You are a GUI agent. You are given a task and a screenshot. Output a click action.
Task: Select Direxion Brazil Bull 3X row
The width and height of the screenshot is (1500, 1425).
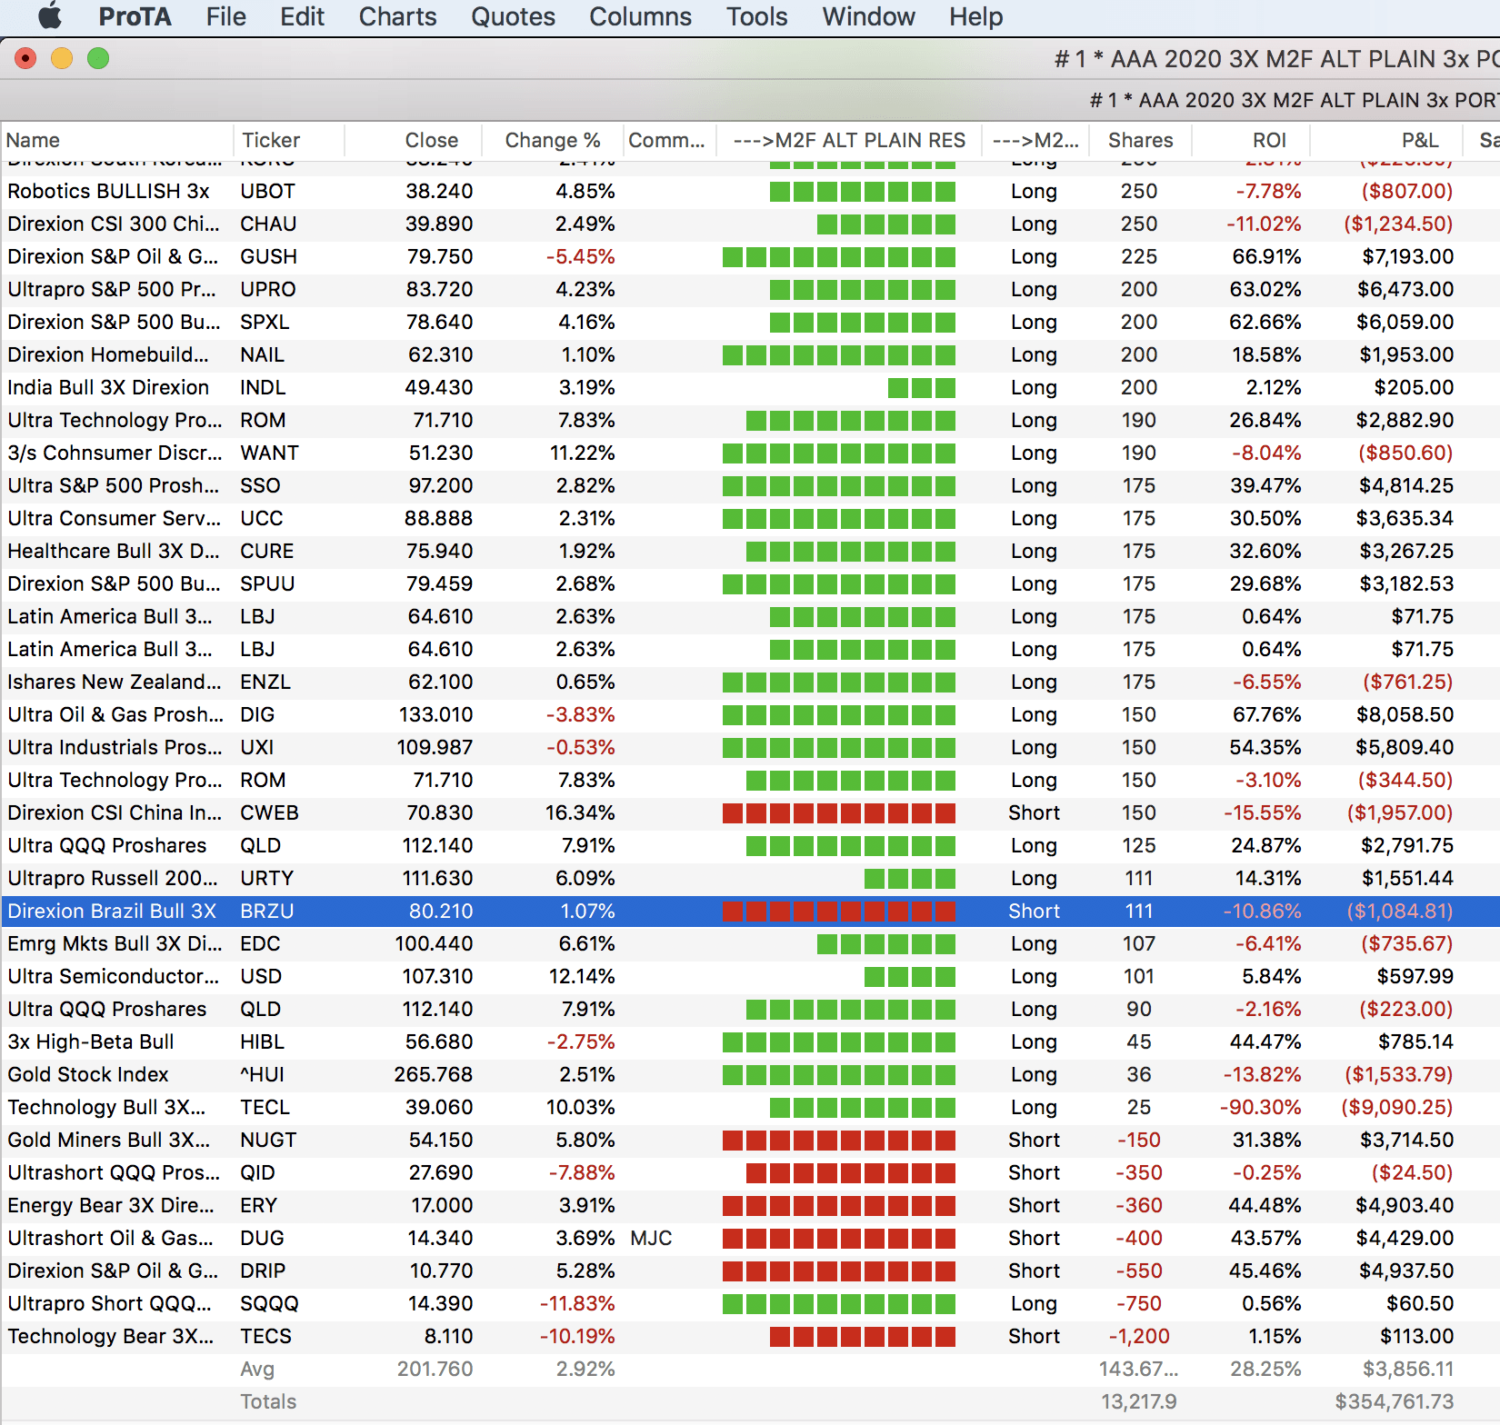pos(750,911)
